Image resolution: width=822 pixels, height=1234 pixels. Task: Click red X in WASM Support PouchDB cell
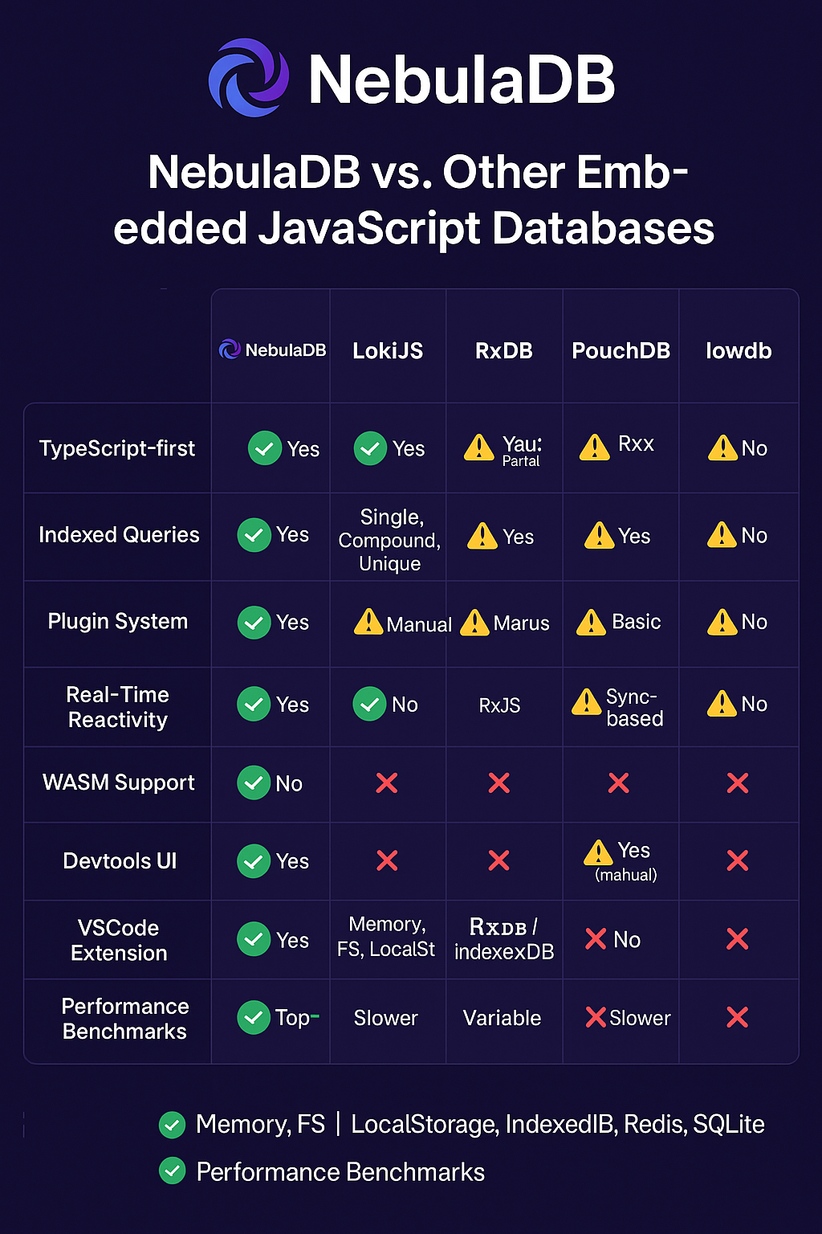click(x=619, y=782)
